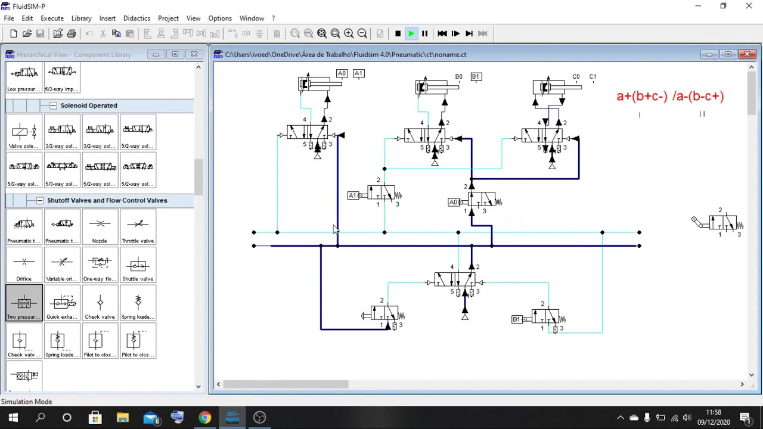Simulate to next state change
Image resolution: width=763 pixels, height=429 pixels.
[469, 34]
